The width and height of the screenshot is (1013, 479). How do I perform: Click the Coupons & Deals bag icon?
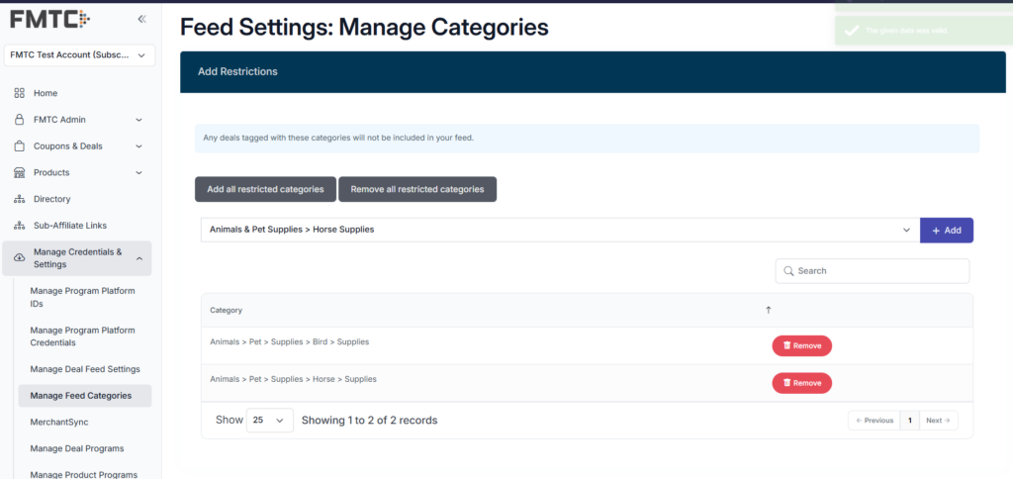[x=19, y=146]
